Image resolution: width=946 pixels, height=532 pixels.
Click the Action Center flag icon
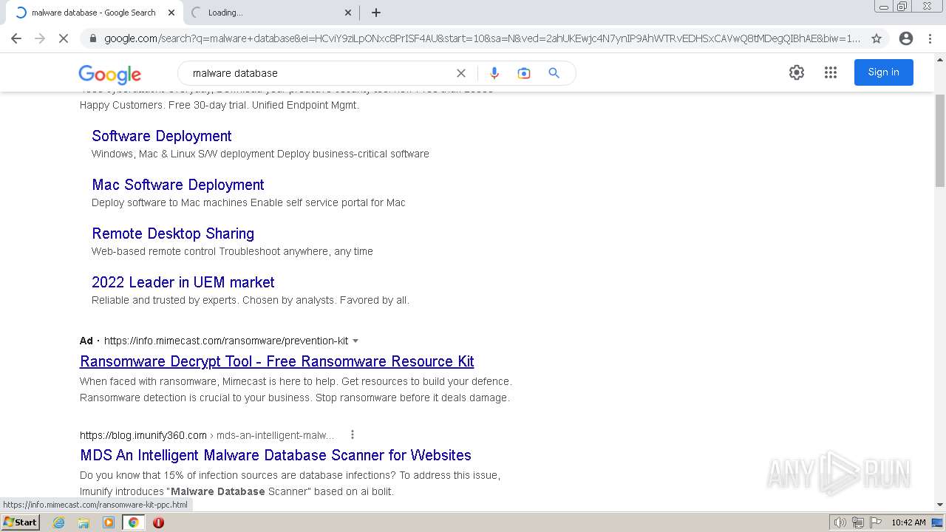(x=874, y=522)
